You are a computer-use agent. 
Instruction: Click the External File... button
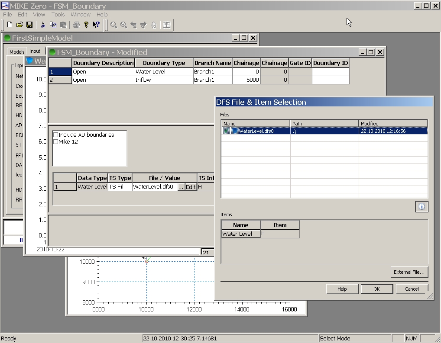click(x=409, y=272)
